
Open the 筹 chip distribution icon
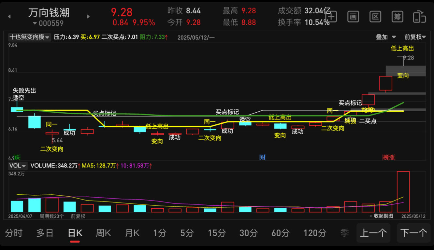(398, 17)
